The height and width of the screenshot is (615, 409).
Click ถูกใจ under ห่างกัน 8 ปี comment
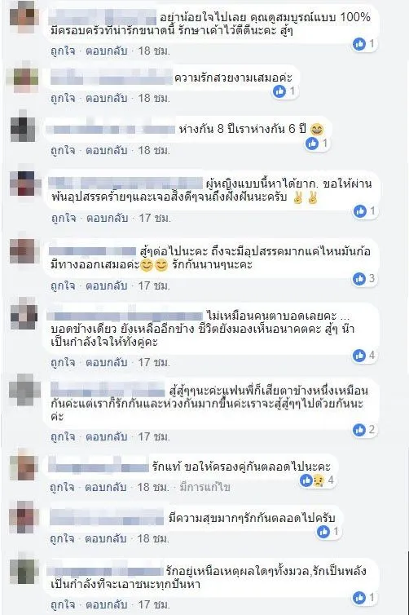click(63, 150)
